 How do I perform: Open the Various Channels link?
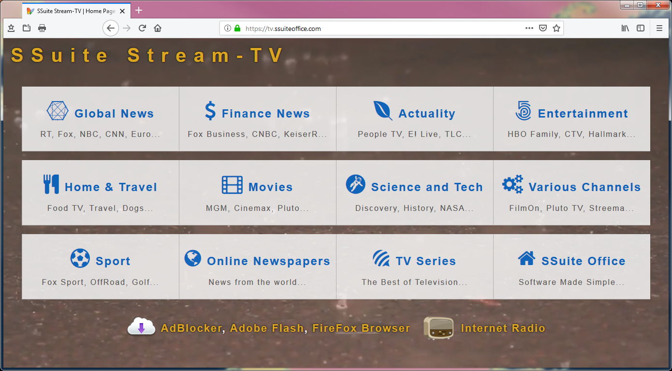pos(584,187)
